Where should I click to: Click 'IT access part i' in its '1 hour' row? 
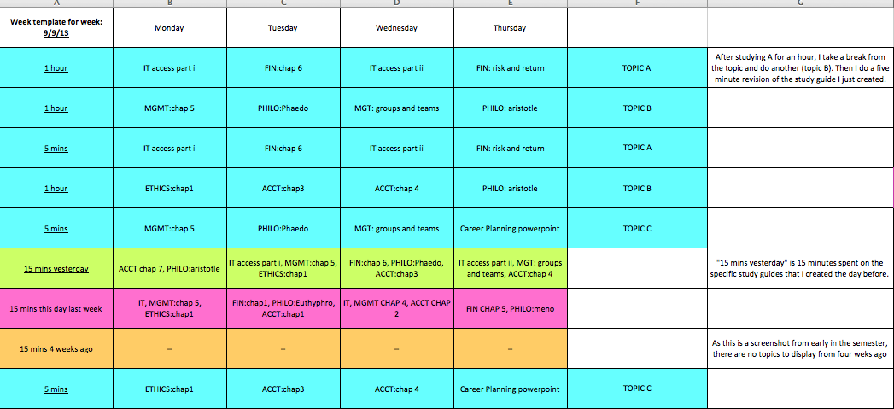(169, 67)
